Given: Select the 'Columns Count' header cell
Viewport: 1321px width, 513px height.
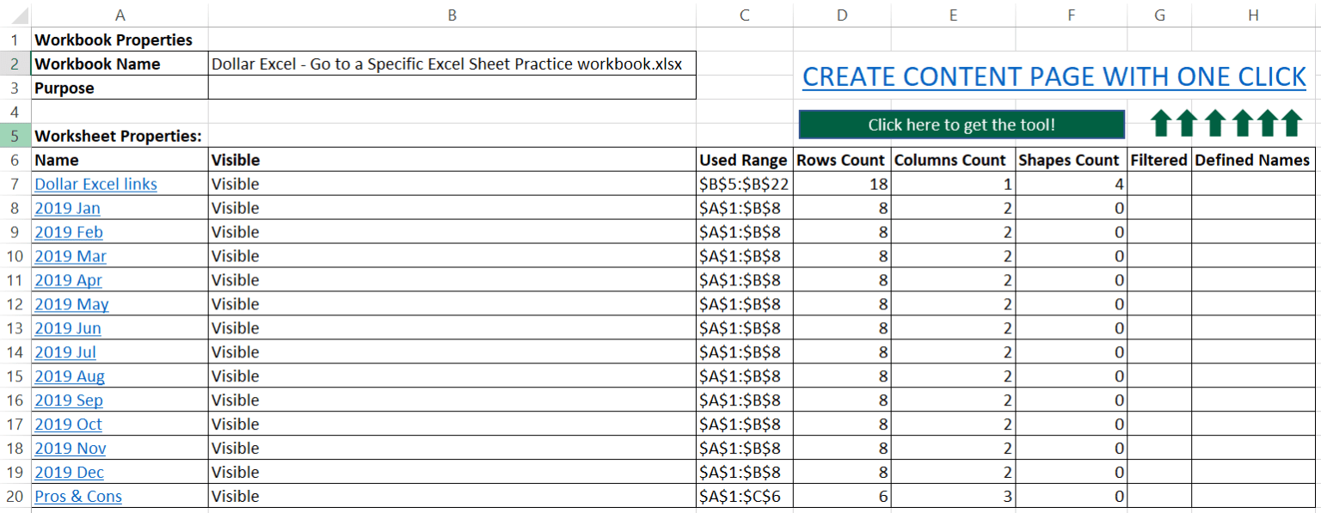Looking at the screenshot, I should tap(953, 160).
